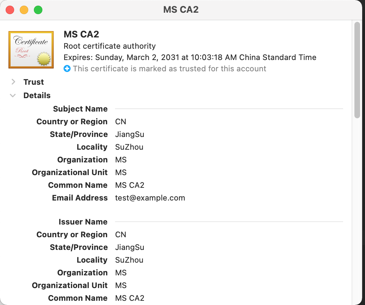365x305 pixels.
Task: Click the MS CA2 window title text
Action: coord(181,10)
